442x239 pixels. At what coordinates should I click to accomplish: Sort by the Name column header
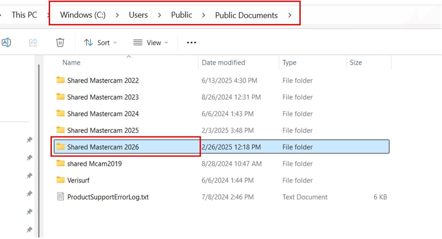pos(71,63)
